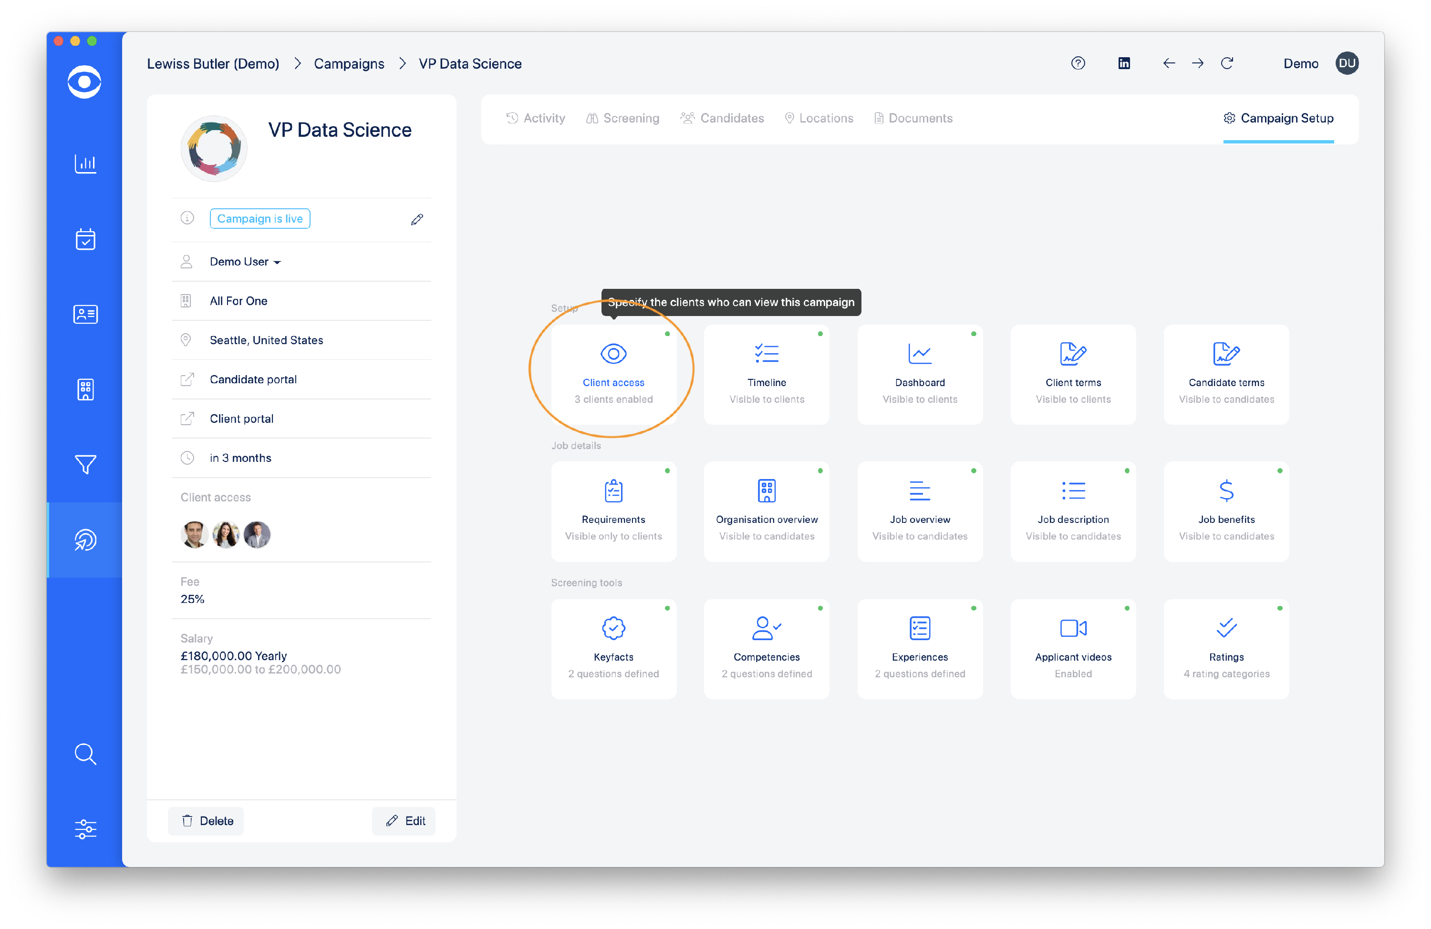Open the Screening tab

tap(623, 118)
